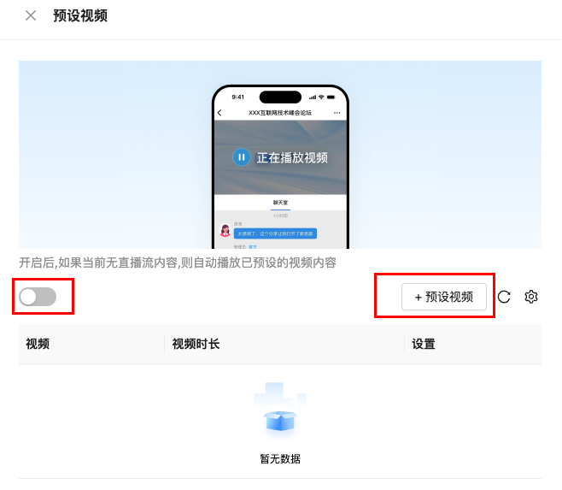Click the battery icon in phone status bar

[x=331, y=97]
